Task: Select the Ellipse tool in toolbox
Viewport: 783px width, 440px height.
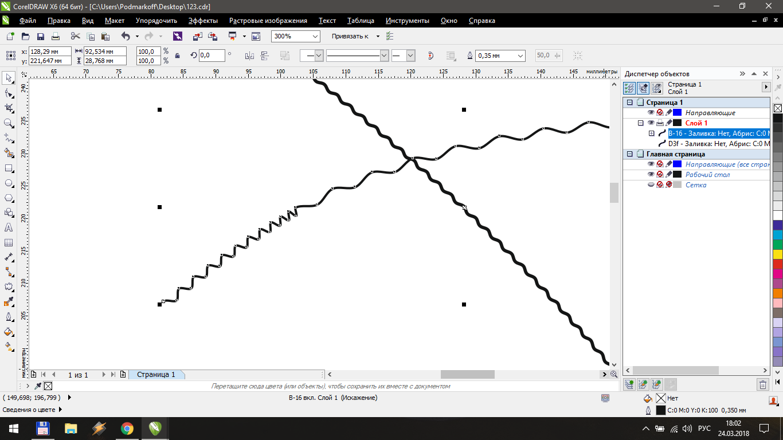Action: coord(9,183)
